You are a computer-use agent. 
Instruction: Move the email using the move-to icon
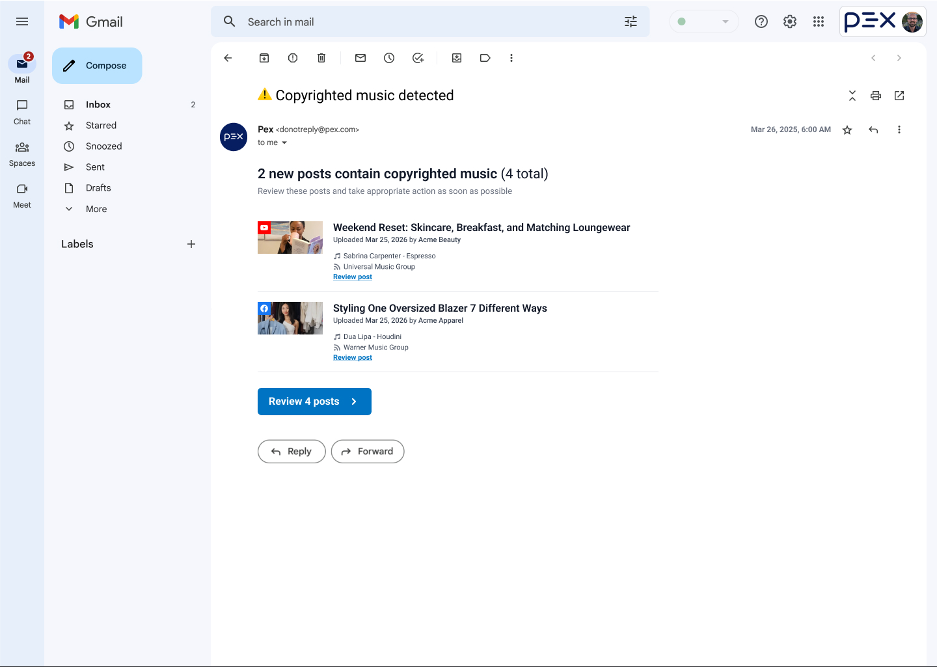pyautogui.click(x=457, y=58)
